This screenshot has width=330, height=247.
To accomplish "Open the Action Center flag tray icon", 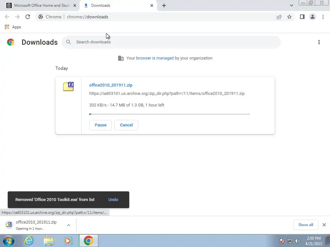I will click(282, 241).
